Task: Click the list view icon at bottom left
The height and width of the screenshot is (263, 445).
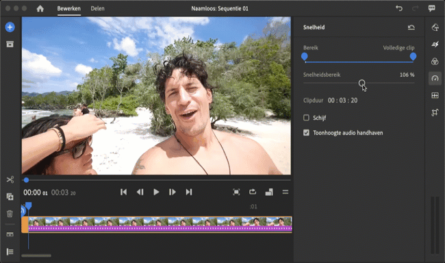Action: (x=10, y=251)
